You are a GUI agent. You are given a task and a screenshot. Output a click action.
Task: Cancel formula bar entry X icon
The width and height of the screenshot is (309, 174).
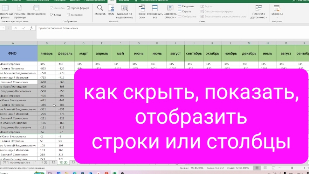tap(16, 28)
